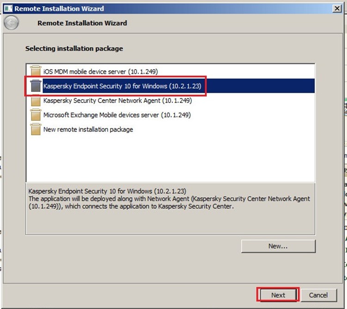Click the iOS MDM mobile device server package icon
This screenshot has width=347, height=309.
pyautogui.click(x=36, y=71)
